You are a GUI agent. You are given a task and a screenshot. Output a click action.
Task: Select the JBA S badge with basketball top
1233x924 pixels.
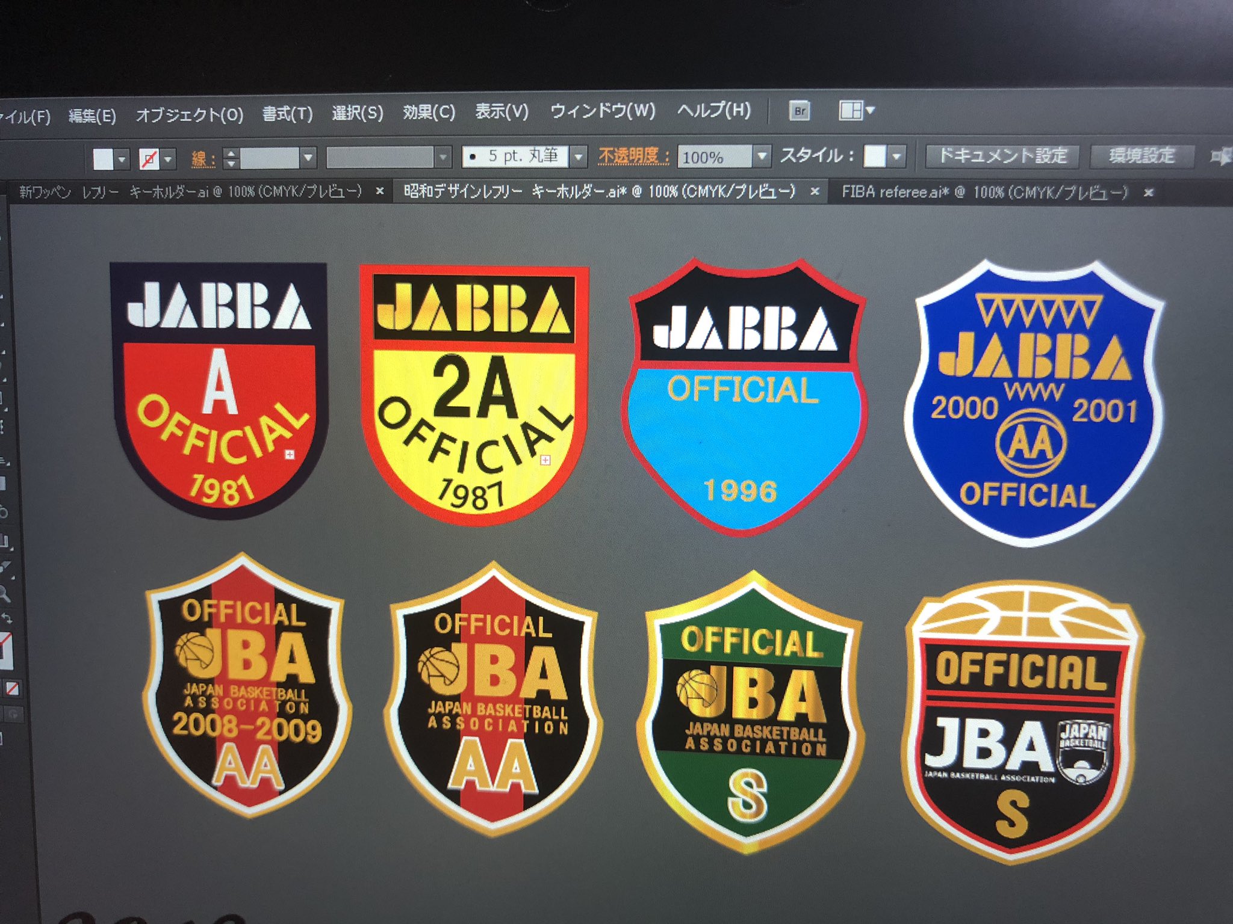click(1022, 722)
